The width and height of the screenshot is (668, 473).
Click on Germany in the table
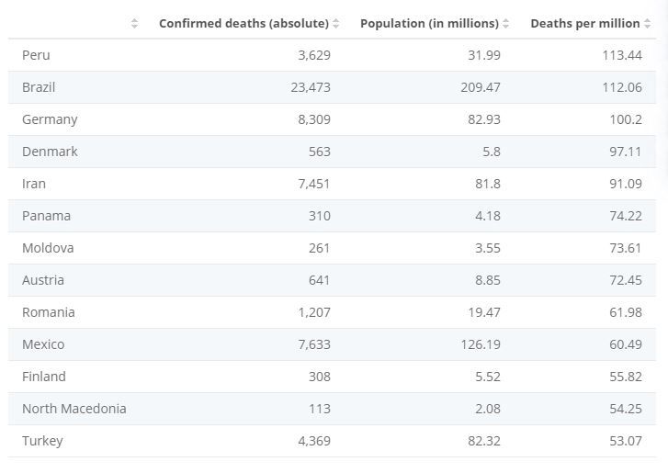pyautogui.click(x=50, y=119)
